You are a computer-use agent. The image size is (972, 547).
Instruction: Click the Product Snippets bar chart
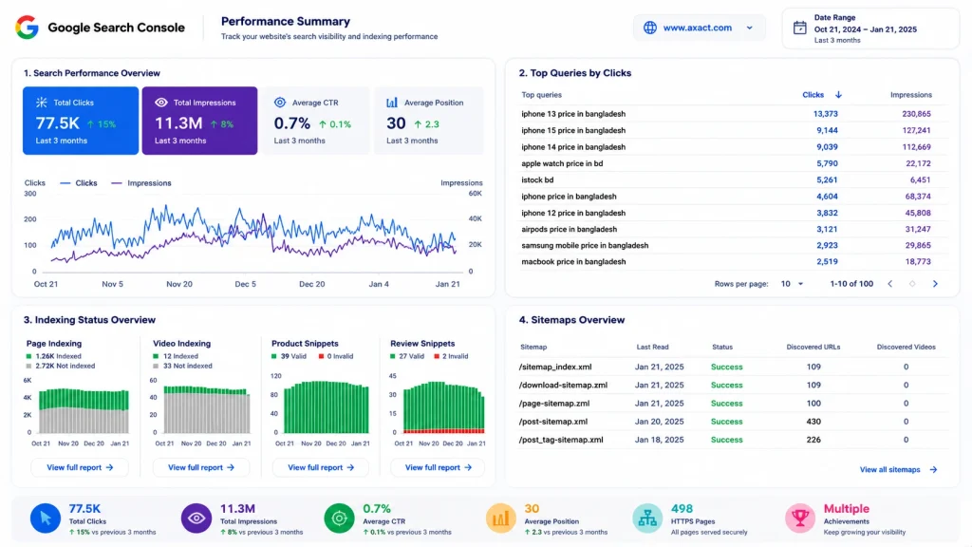click(x=327, y=407)
